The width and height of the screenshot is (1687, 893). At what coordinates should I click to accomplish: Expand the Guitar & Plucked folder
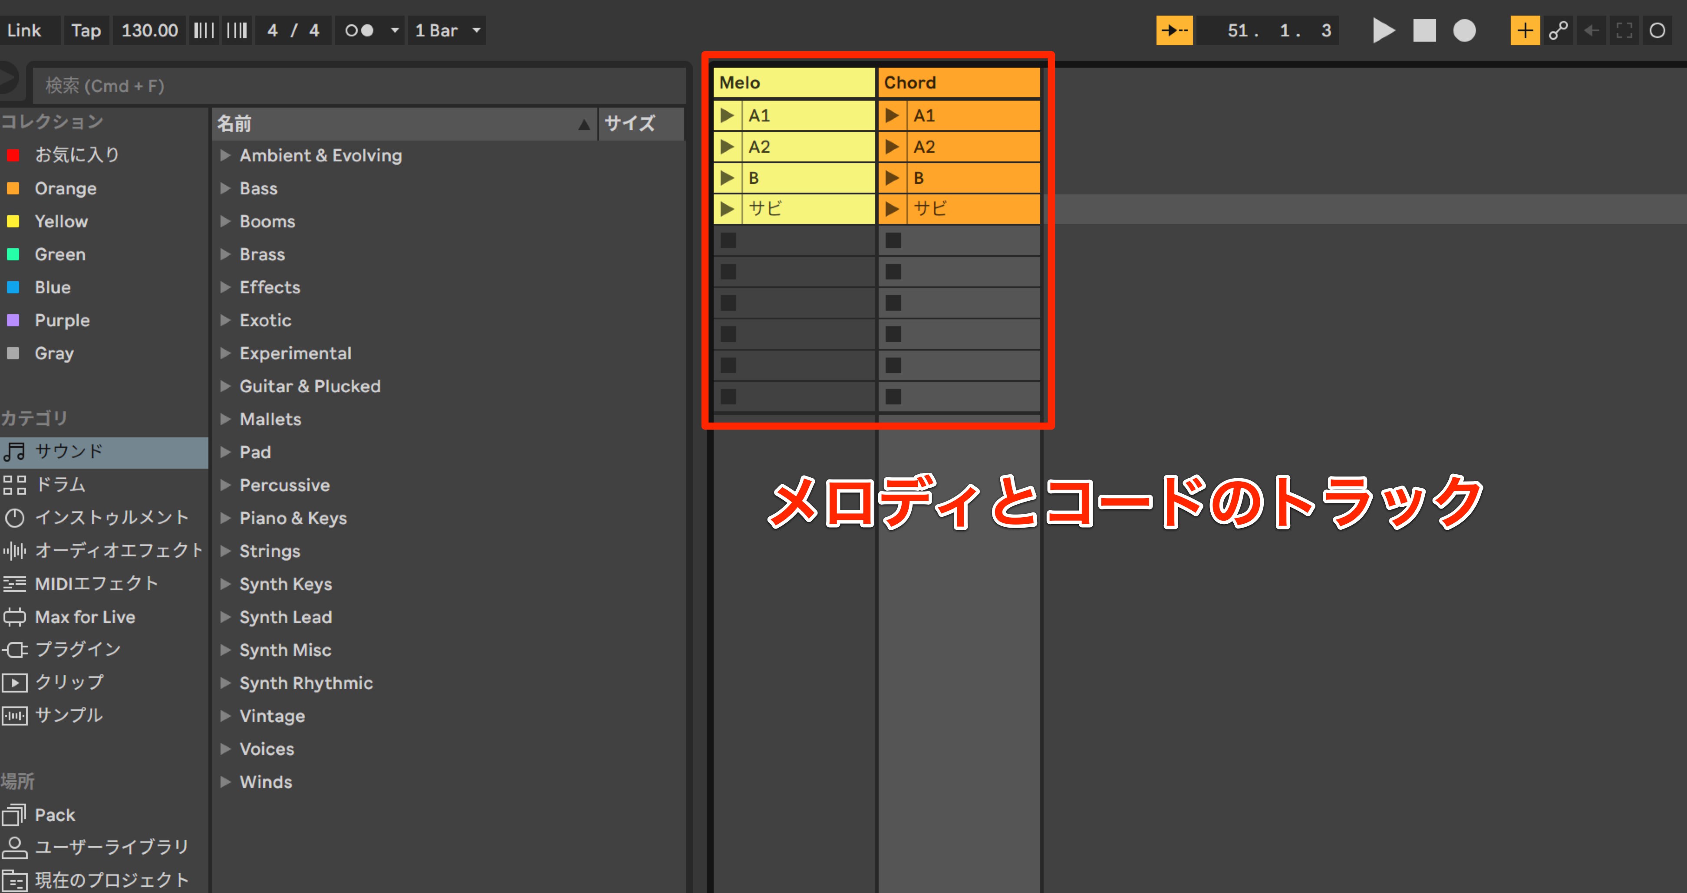[x=224, y=386]
